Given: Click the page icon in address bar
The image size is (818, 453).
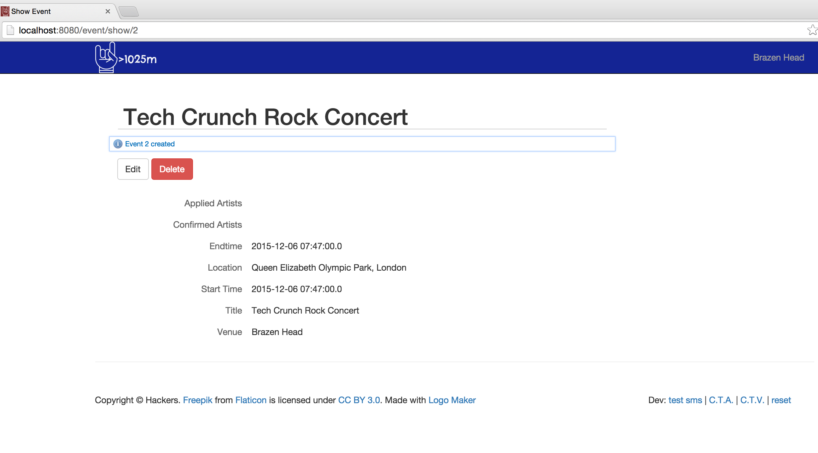Looking at the screenshot, I should pyautogui.click(x=10, y=30).
